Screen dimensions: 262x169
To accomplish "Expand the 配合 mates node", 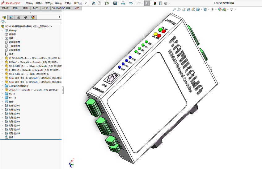I will [x=2, y=102].
